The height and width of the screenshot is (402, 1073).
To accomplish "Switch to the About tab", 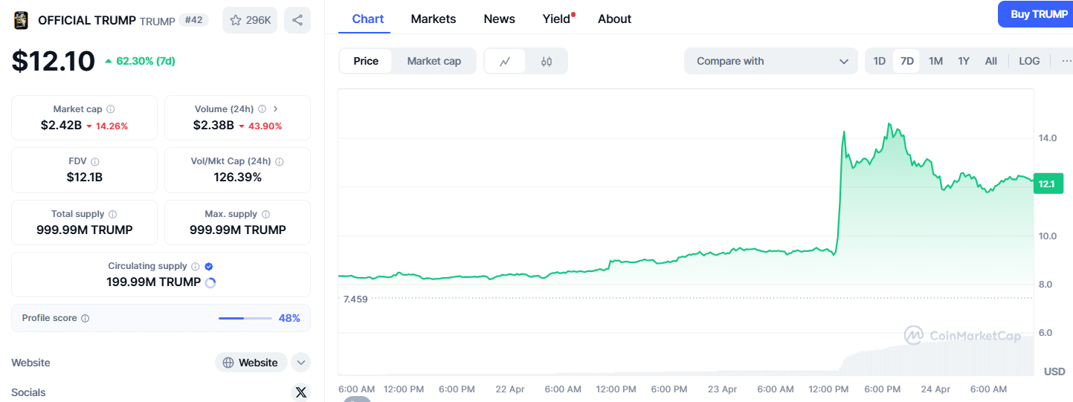I will pyautogui.click(x=615, y=19).
